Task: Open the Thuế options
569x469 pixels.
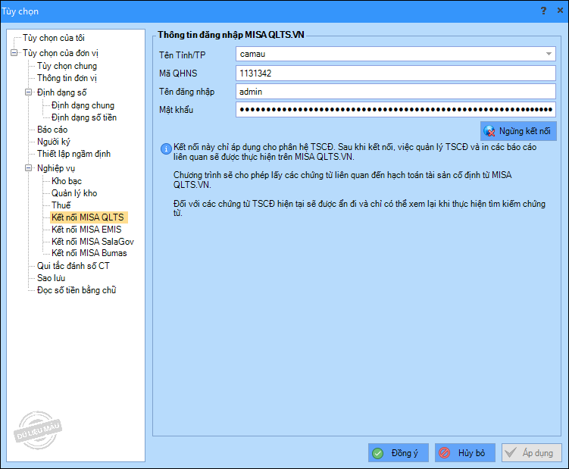Action: pos(61,205)
